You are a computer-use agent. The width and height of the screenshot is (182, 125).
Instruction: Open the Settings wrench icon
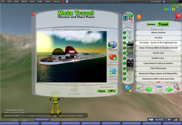pos(177,87)
